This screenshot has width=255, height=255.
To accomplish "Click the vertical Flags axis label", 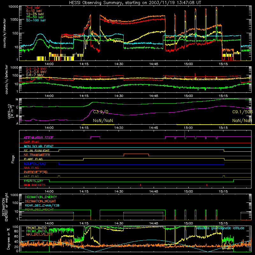I will [13, 159].
